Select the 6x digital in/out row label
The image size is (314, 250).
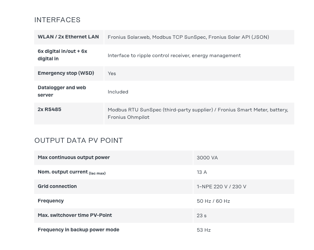coord(62,55)
